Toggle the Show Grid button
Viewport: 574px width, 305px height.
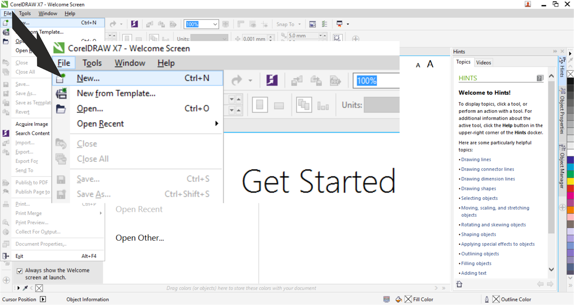pos(253,24)
